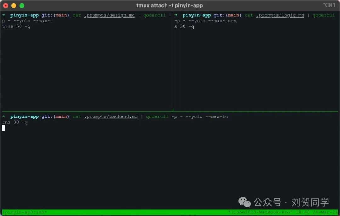Screen dimensions: 340x216
Task: Click the ⌥⌘1 shortcut indicator in title bar
Action: (x=329, y=5)
